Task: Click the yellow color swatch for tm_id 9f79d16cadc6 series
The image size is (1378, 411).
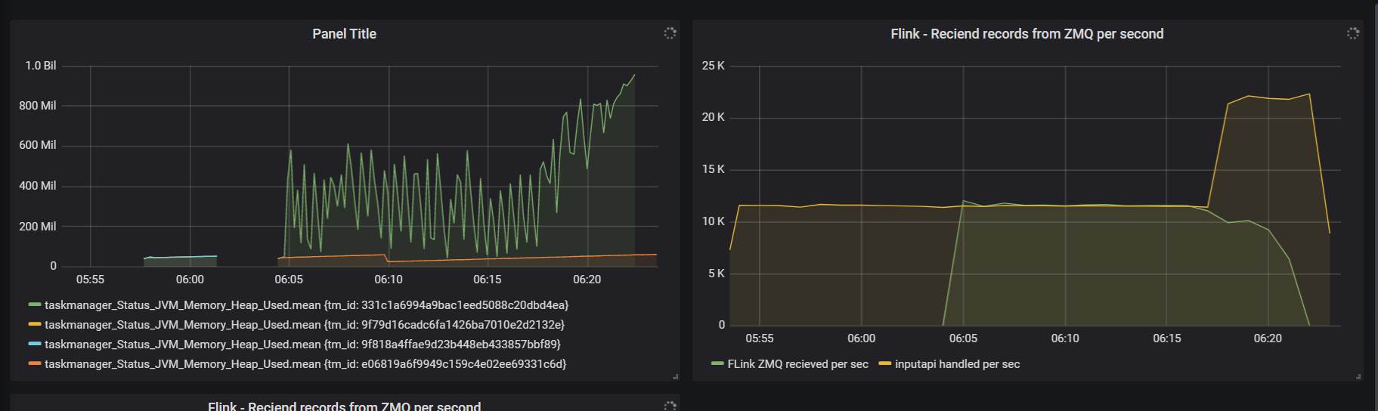Action: tap(35, 325)
